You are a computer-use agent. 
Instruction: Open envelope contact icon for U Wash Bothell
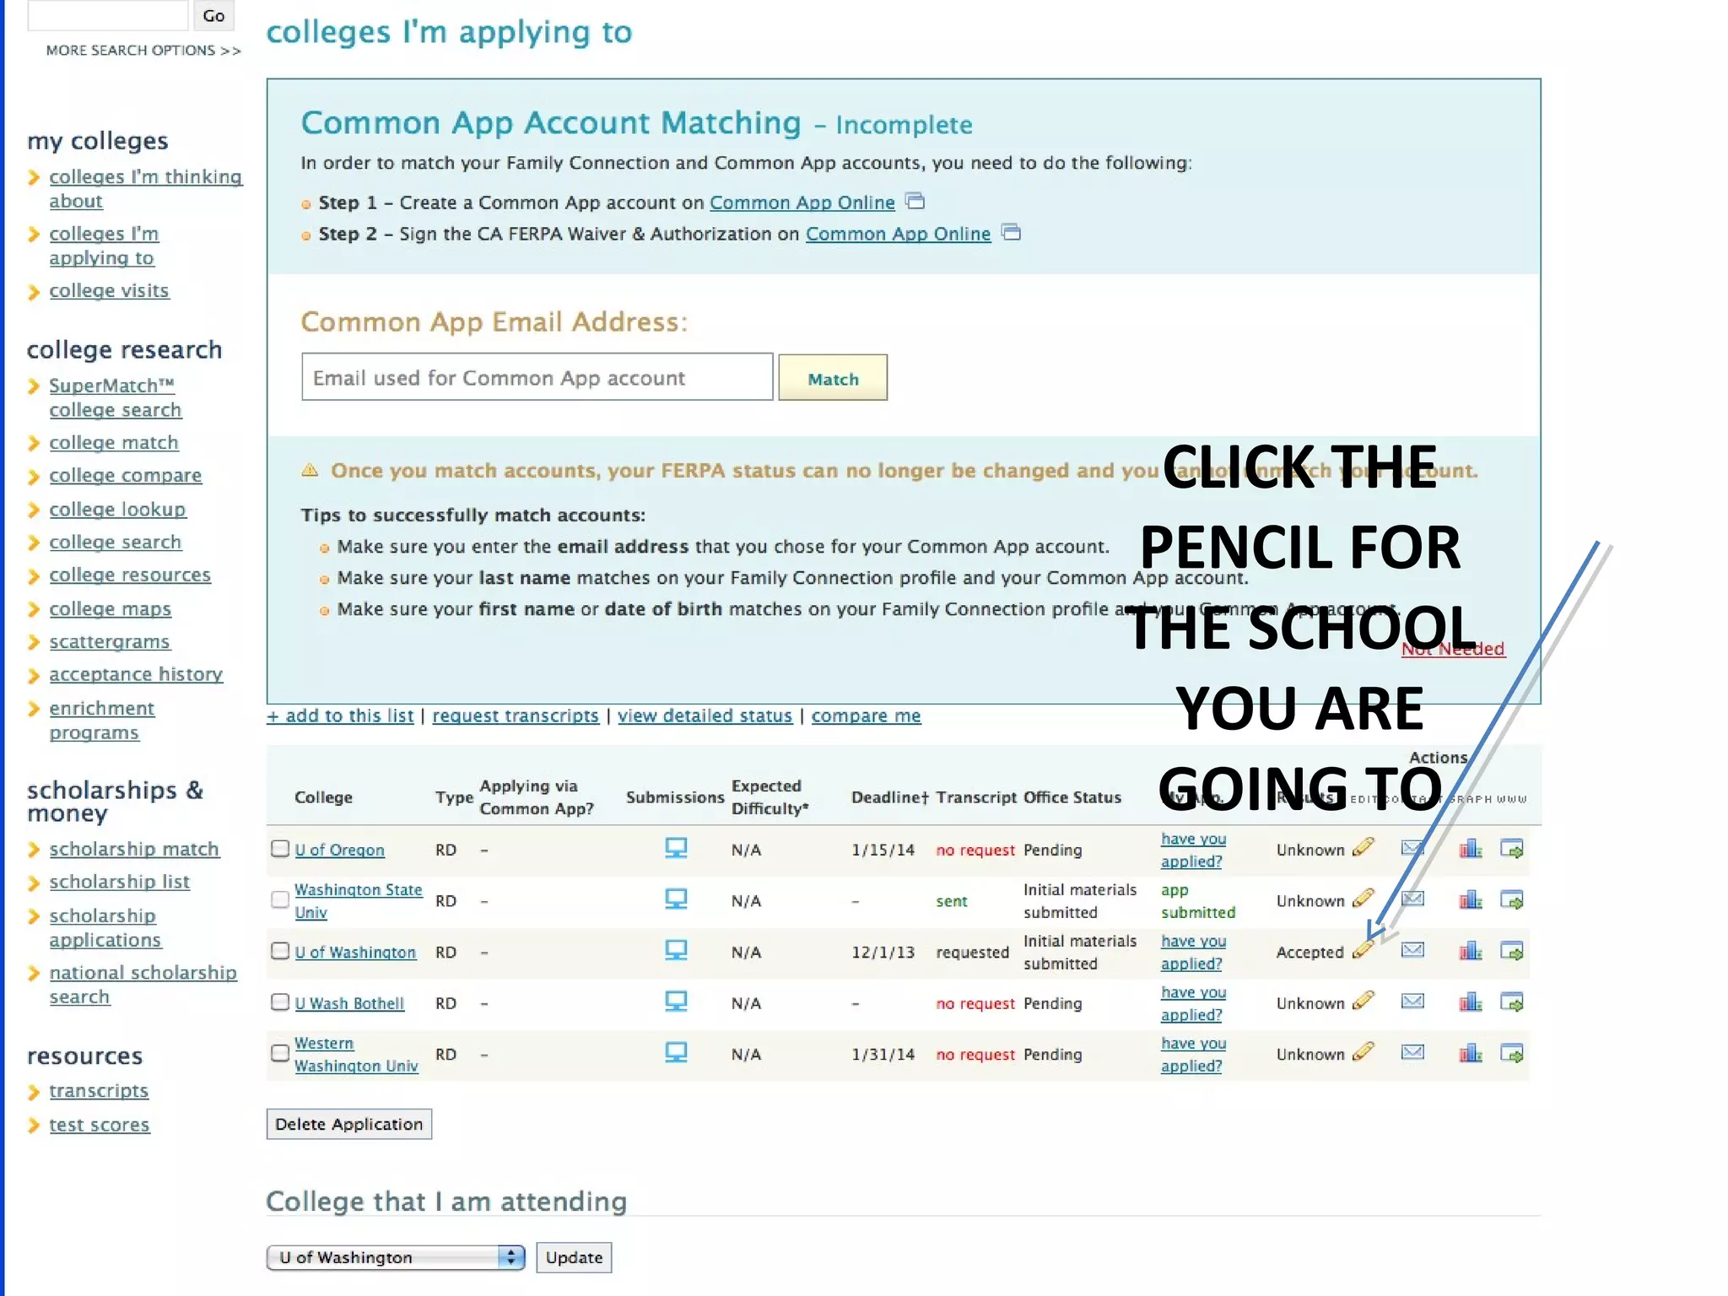(1412, 1002)
